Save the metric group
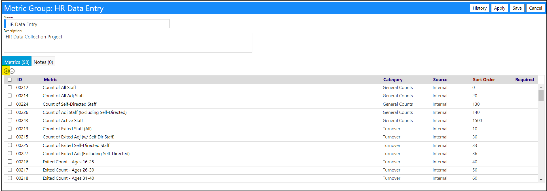This screenshot has width=547, height=191. (517, 8)
